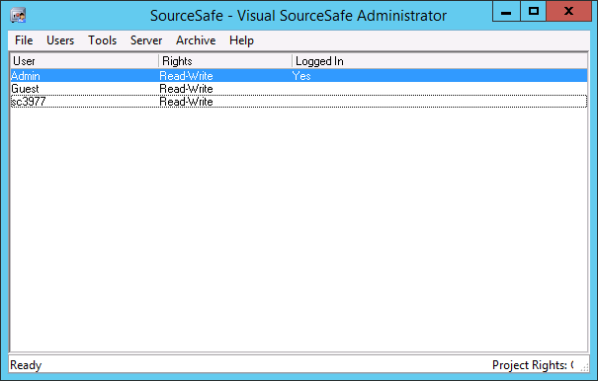This screenshot has height=381, width=598.
Task: Open the Users menu
Action: 60,40
